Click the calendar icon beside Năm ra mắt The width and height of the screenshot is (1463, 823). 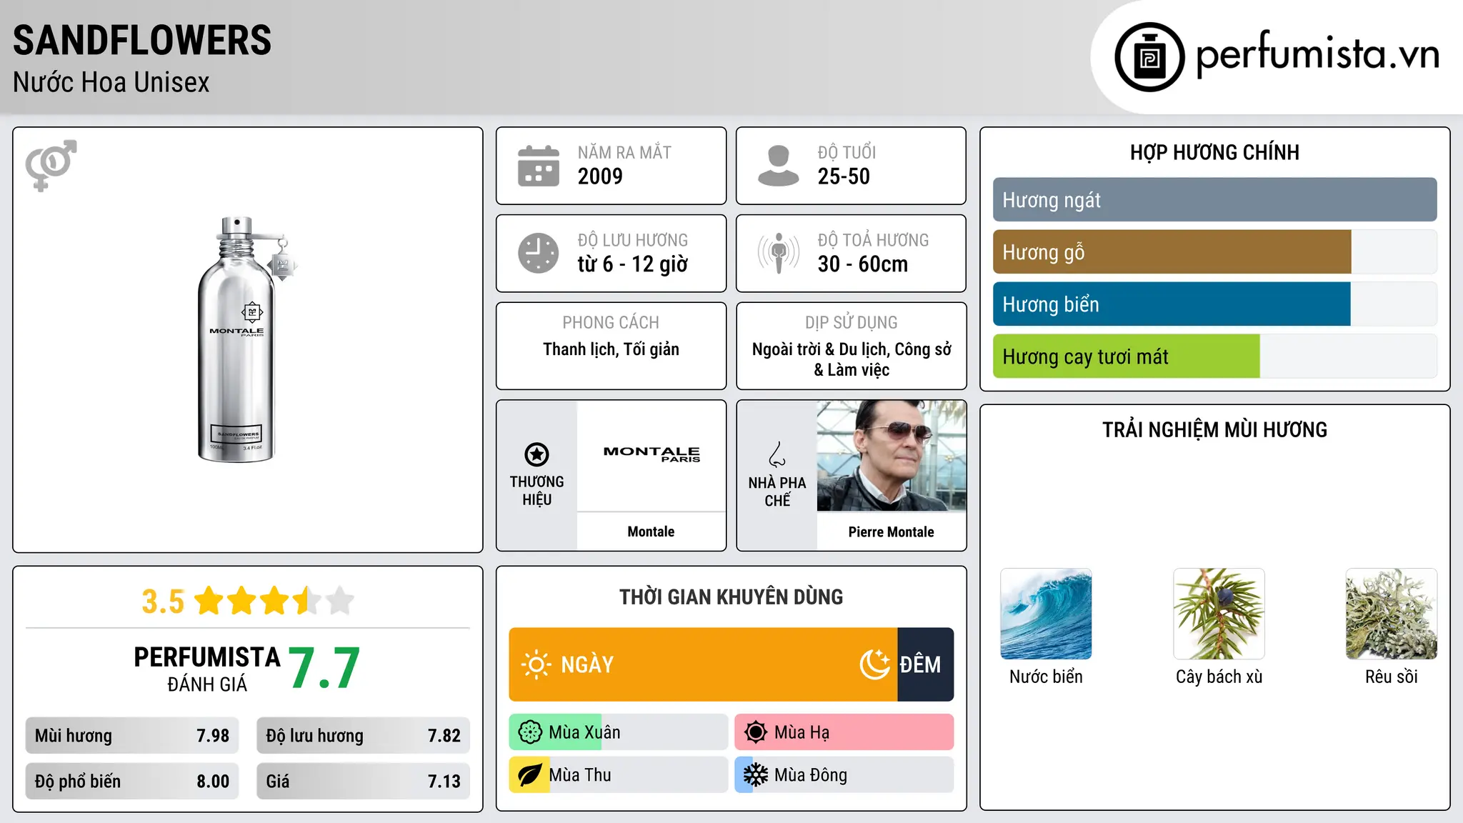(539, 166)
